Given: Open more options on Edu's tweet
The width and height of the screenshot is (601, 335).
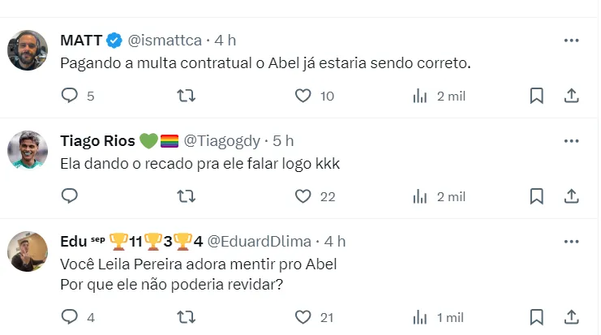Looking at the screenshot, I should 571,241.
